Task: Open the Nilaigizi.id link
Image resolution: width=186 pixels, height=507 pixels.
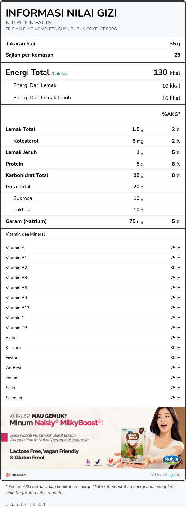Action: pos(172,475)
